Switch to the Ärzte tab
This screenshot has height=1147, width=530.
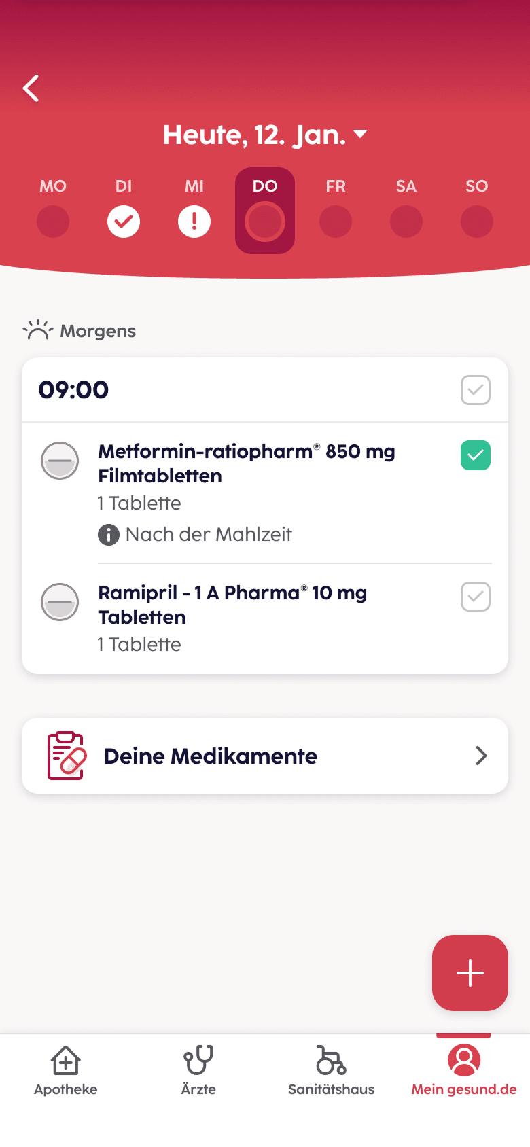[198, 1071]
